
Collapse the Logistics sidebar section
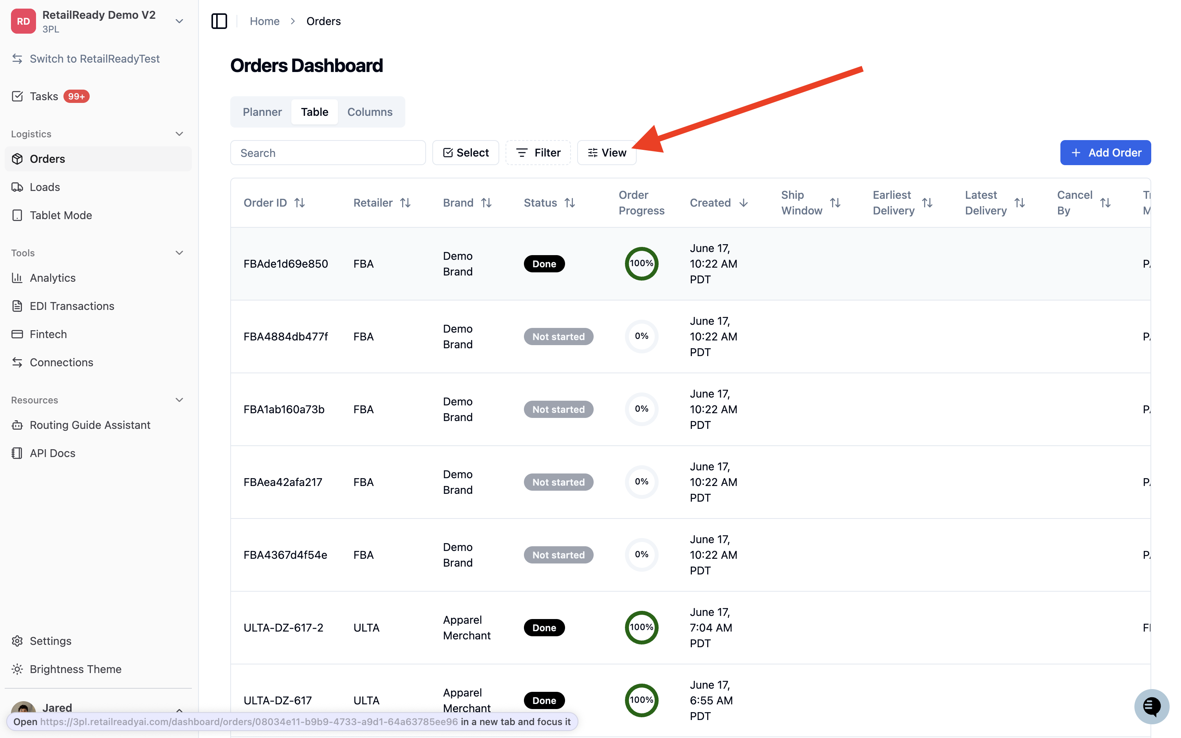coord(179,134)
